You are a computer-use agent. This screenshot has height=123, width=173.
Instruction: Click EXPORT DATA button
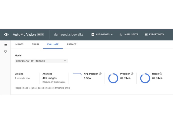(x=154, y=35)
